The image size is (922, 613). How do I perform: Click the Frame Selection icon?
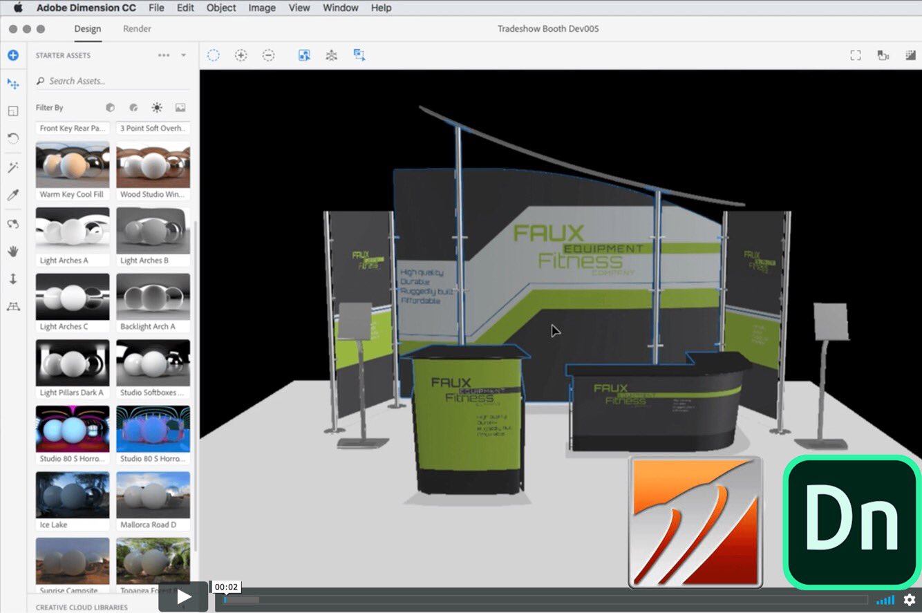tap(304, 55)
